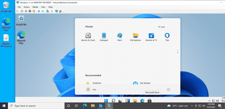Click the host Cortana circle icon

(69, 106)
